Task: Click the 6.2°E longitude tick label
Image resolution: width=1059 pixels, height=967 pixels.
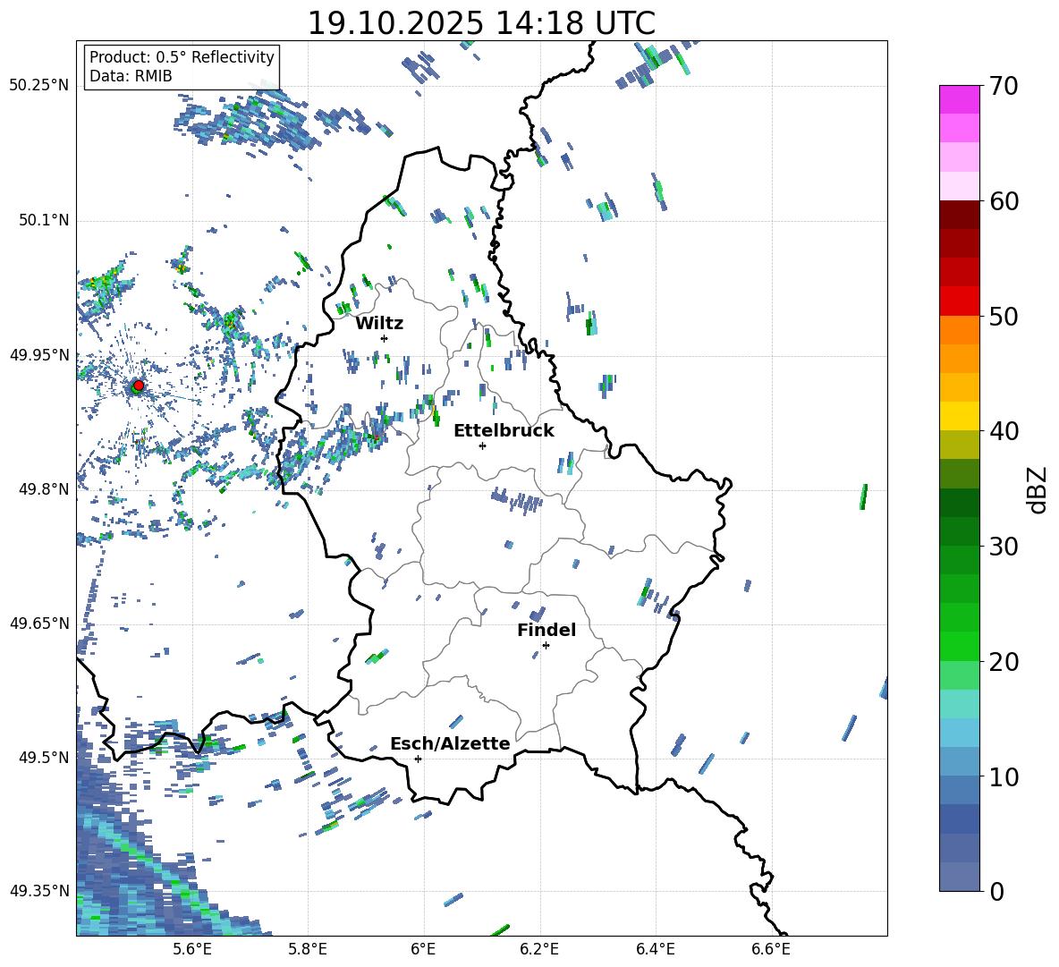Action: click(539, 947)
